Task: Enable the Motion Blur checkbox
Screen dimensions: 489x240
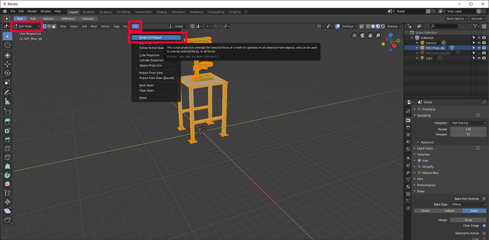Action: coord(419,173)
